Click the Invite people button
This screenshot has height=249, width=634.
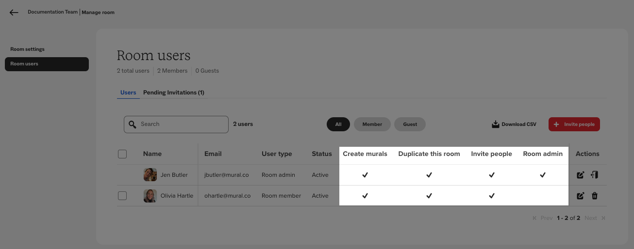(x=574, y=124)
